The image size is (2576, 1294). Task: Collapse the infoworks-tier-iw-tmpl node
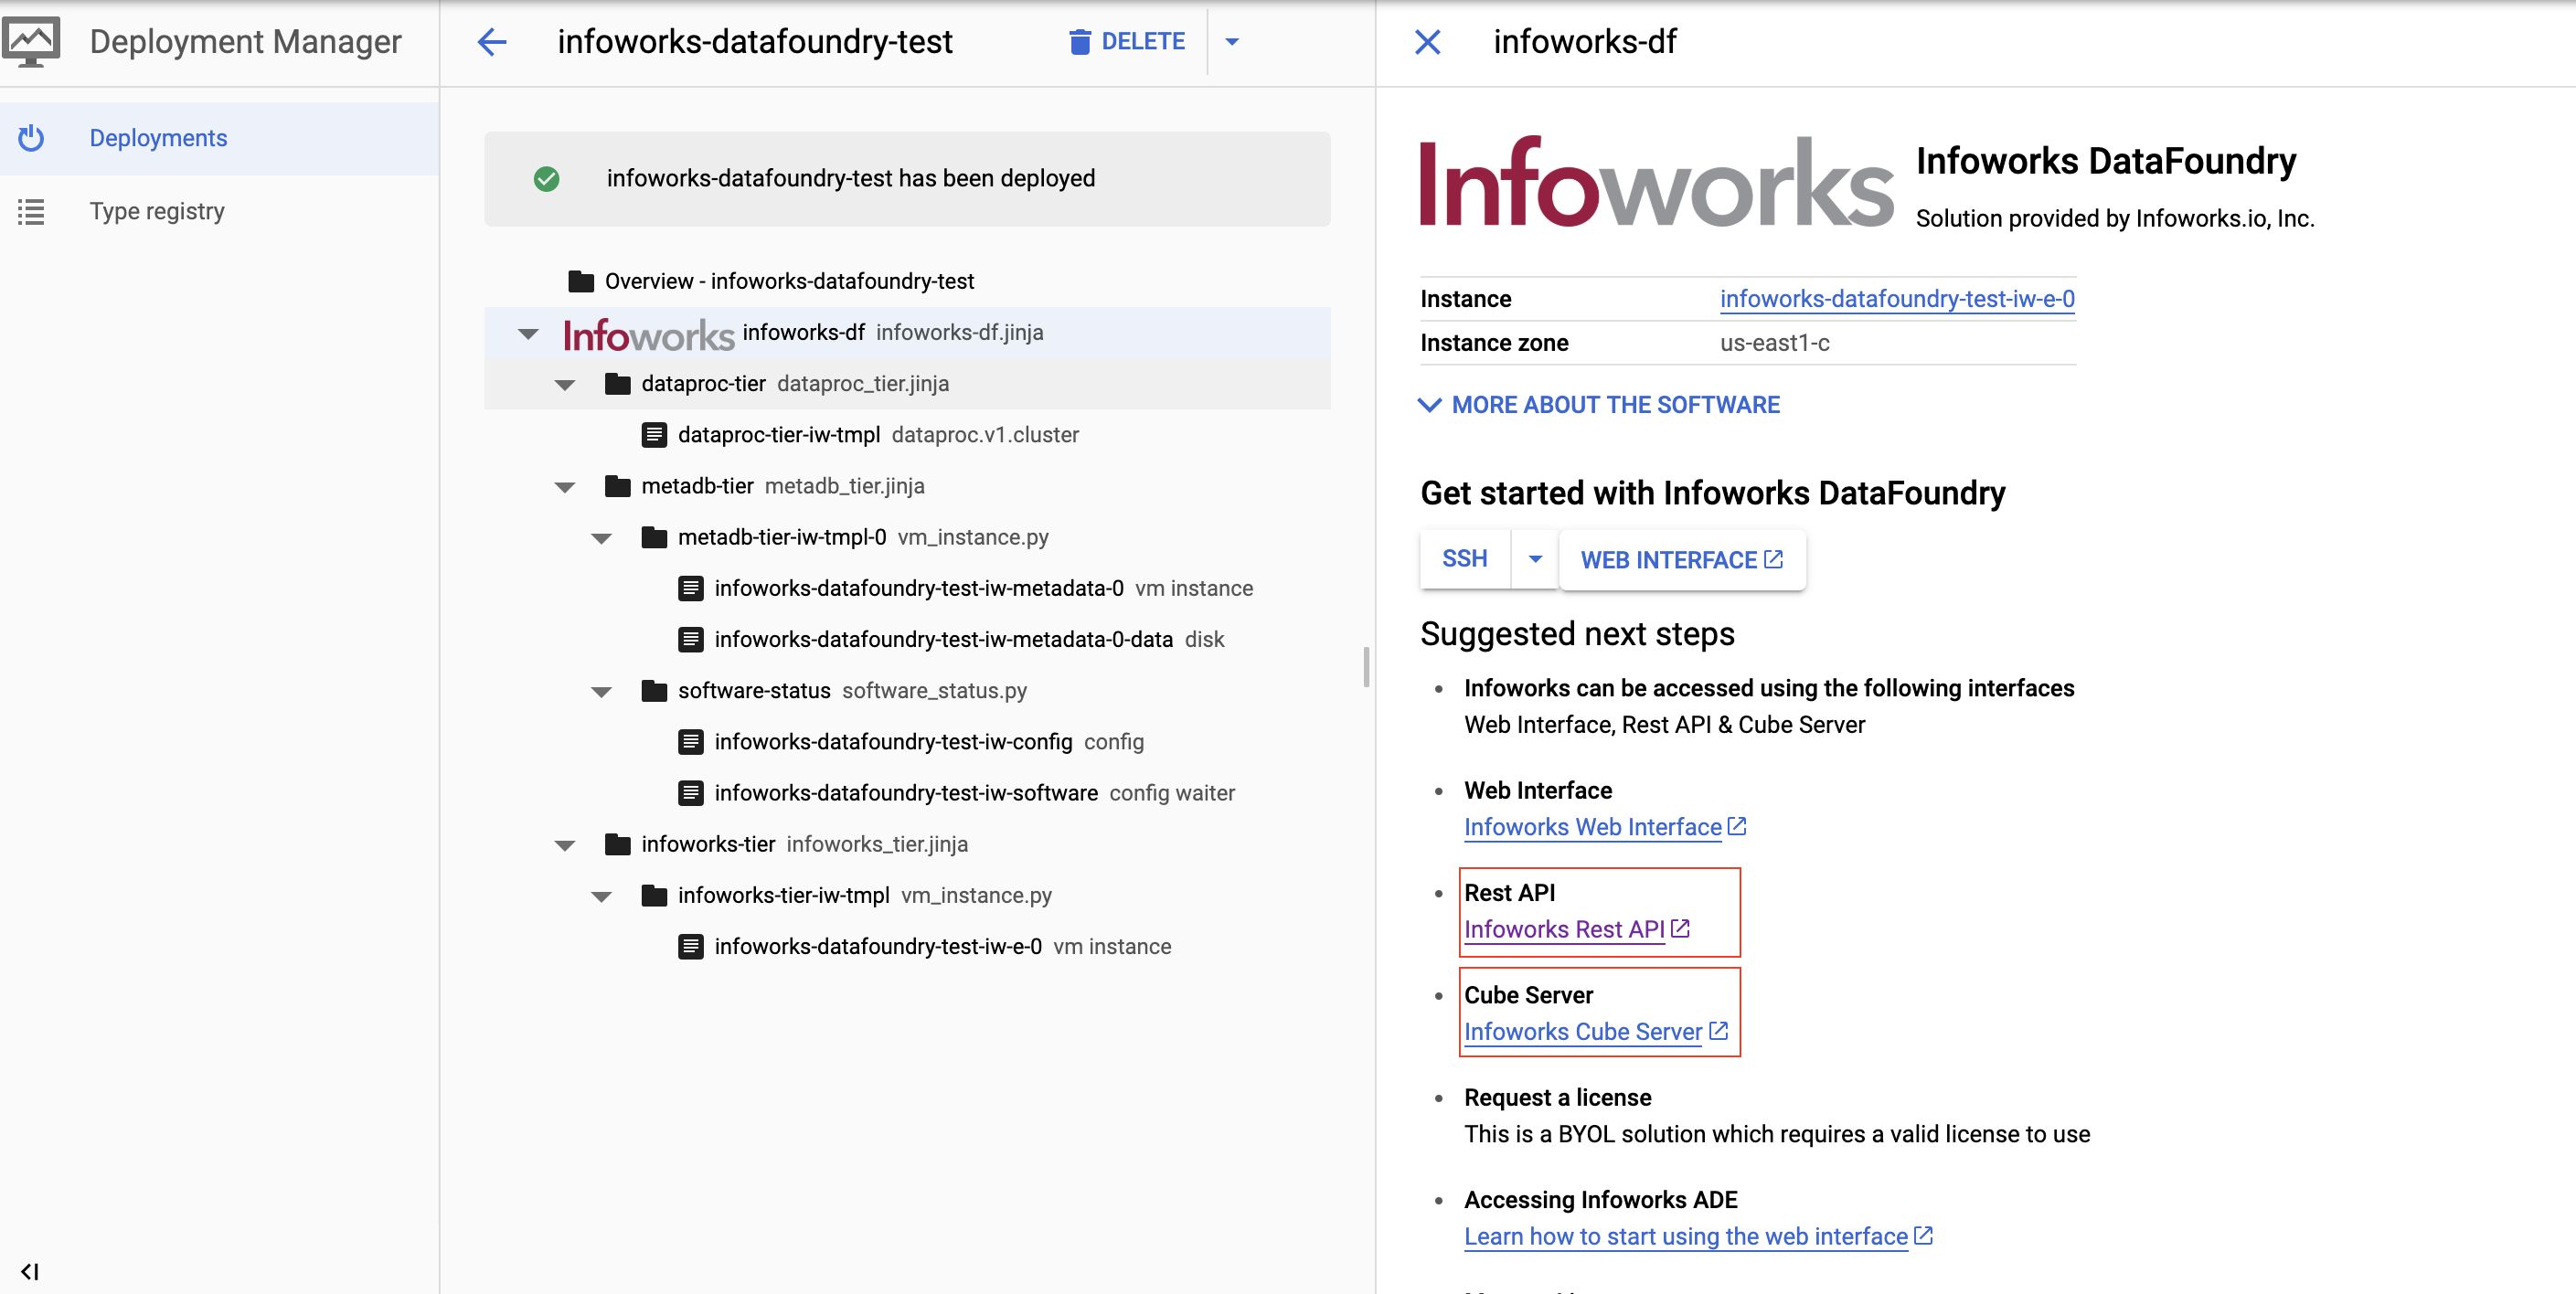601,896
